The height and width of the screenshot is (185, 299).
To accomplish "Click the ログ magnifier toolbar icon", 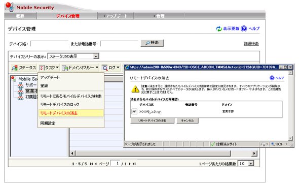I will point(105,68).
